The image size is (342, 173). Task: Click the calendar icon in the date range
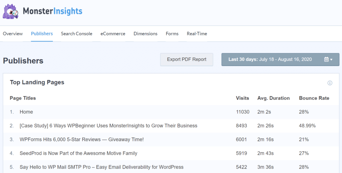(x=326, y=59)
